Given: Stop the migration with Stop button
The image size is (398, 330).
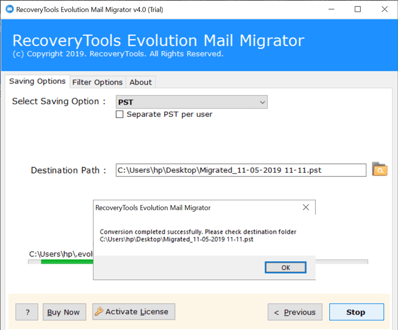Looking at the screenshot, I should pyautogui.click(x=357, y=312).
